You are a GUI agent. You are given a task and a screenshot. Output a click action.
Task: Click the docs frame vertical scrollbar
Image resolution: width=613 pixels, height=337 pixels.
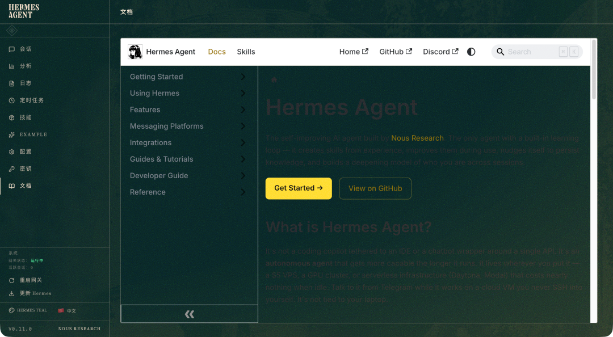click(594, 70)
